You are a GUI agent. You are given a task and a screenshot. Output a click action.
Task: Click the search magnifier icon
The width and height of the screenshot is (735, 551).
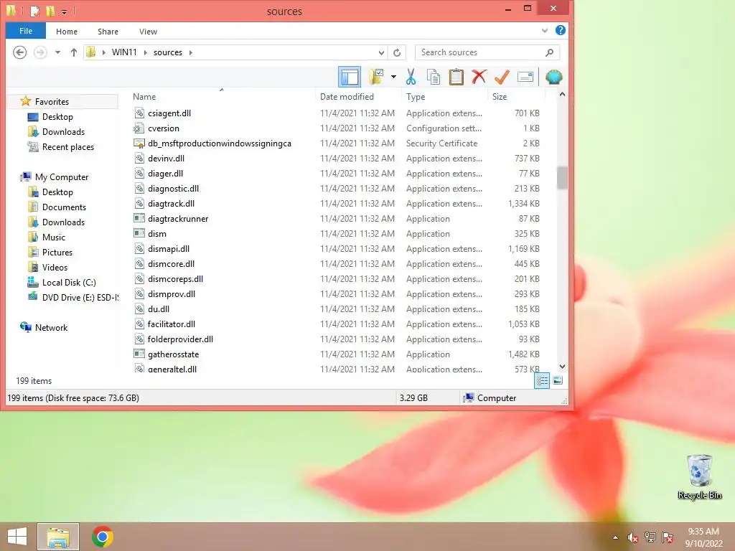pyautogui.click(x=549, y=52)
